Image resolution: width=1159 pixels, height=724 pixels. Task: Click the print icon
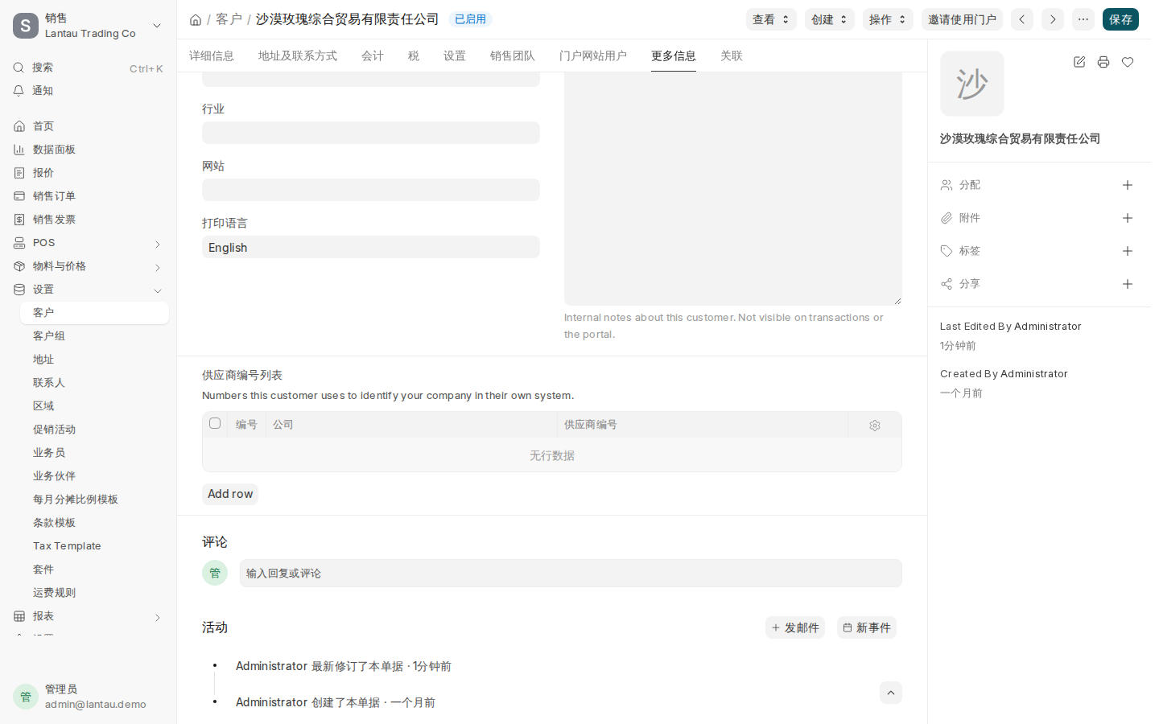[1103, 62]
